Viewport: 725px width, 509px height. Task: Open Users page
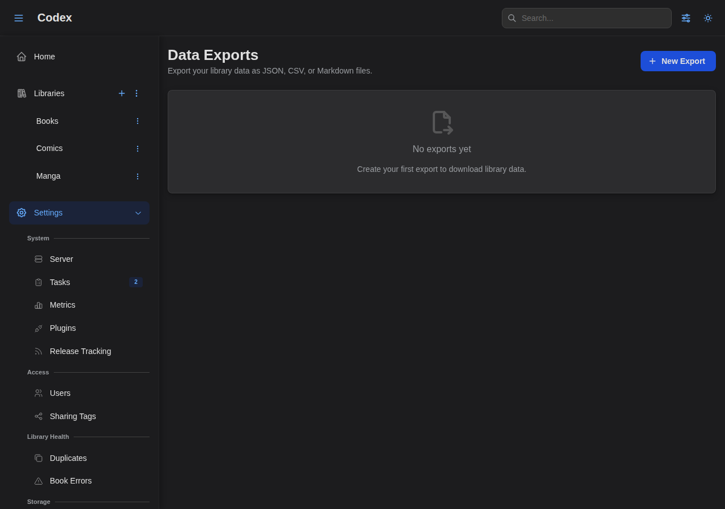pos(88,393)
